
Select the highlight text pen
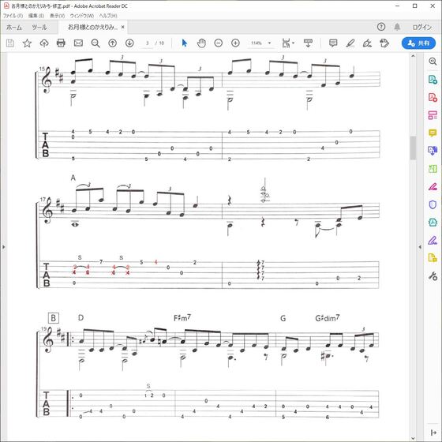click(350, 43)
